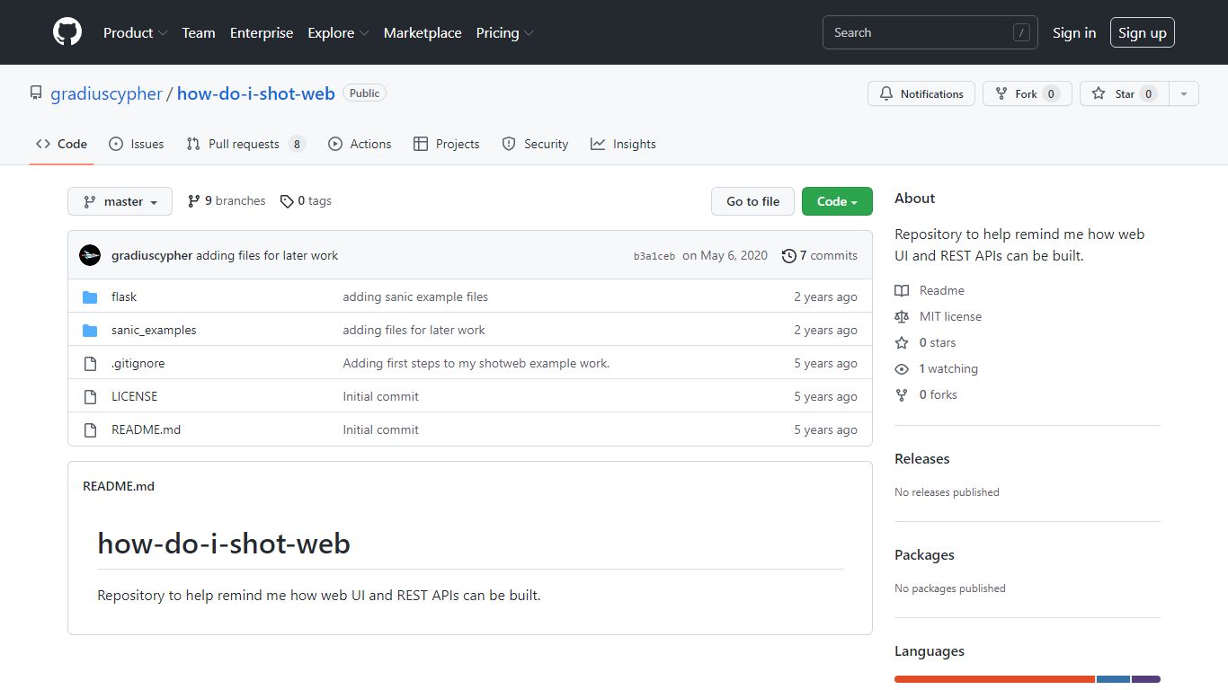Open the Team page

pos(199,32)
